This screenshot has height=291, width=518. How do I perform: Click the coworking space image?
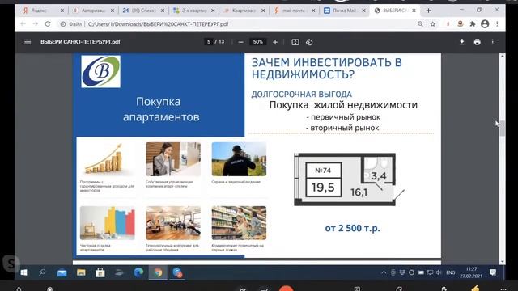173,223
